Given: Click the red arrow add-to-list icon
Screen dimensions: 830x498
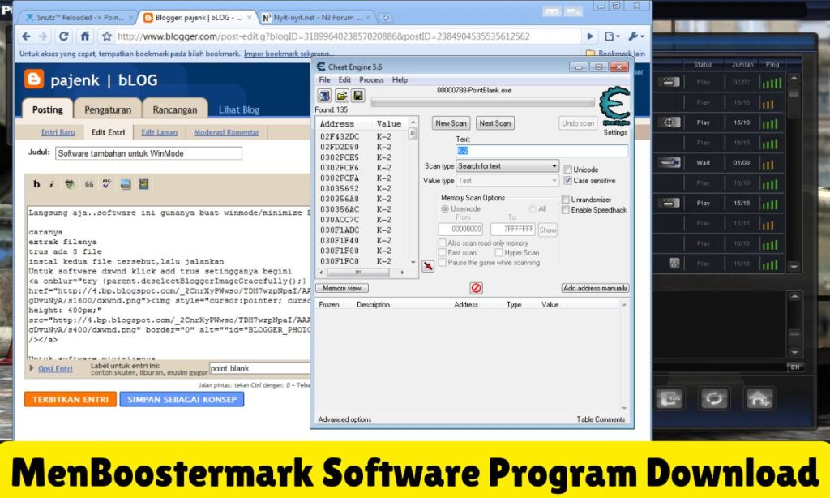Looking at the screenshot, I should (x=428, y=266).
